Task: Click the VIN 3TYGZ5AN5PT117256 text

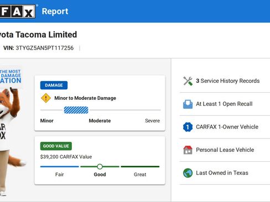Action: click(38, 48)
